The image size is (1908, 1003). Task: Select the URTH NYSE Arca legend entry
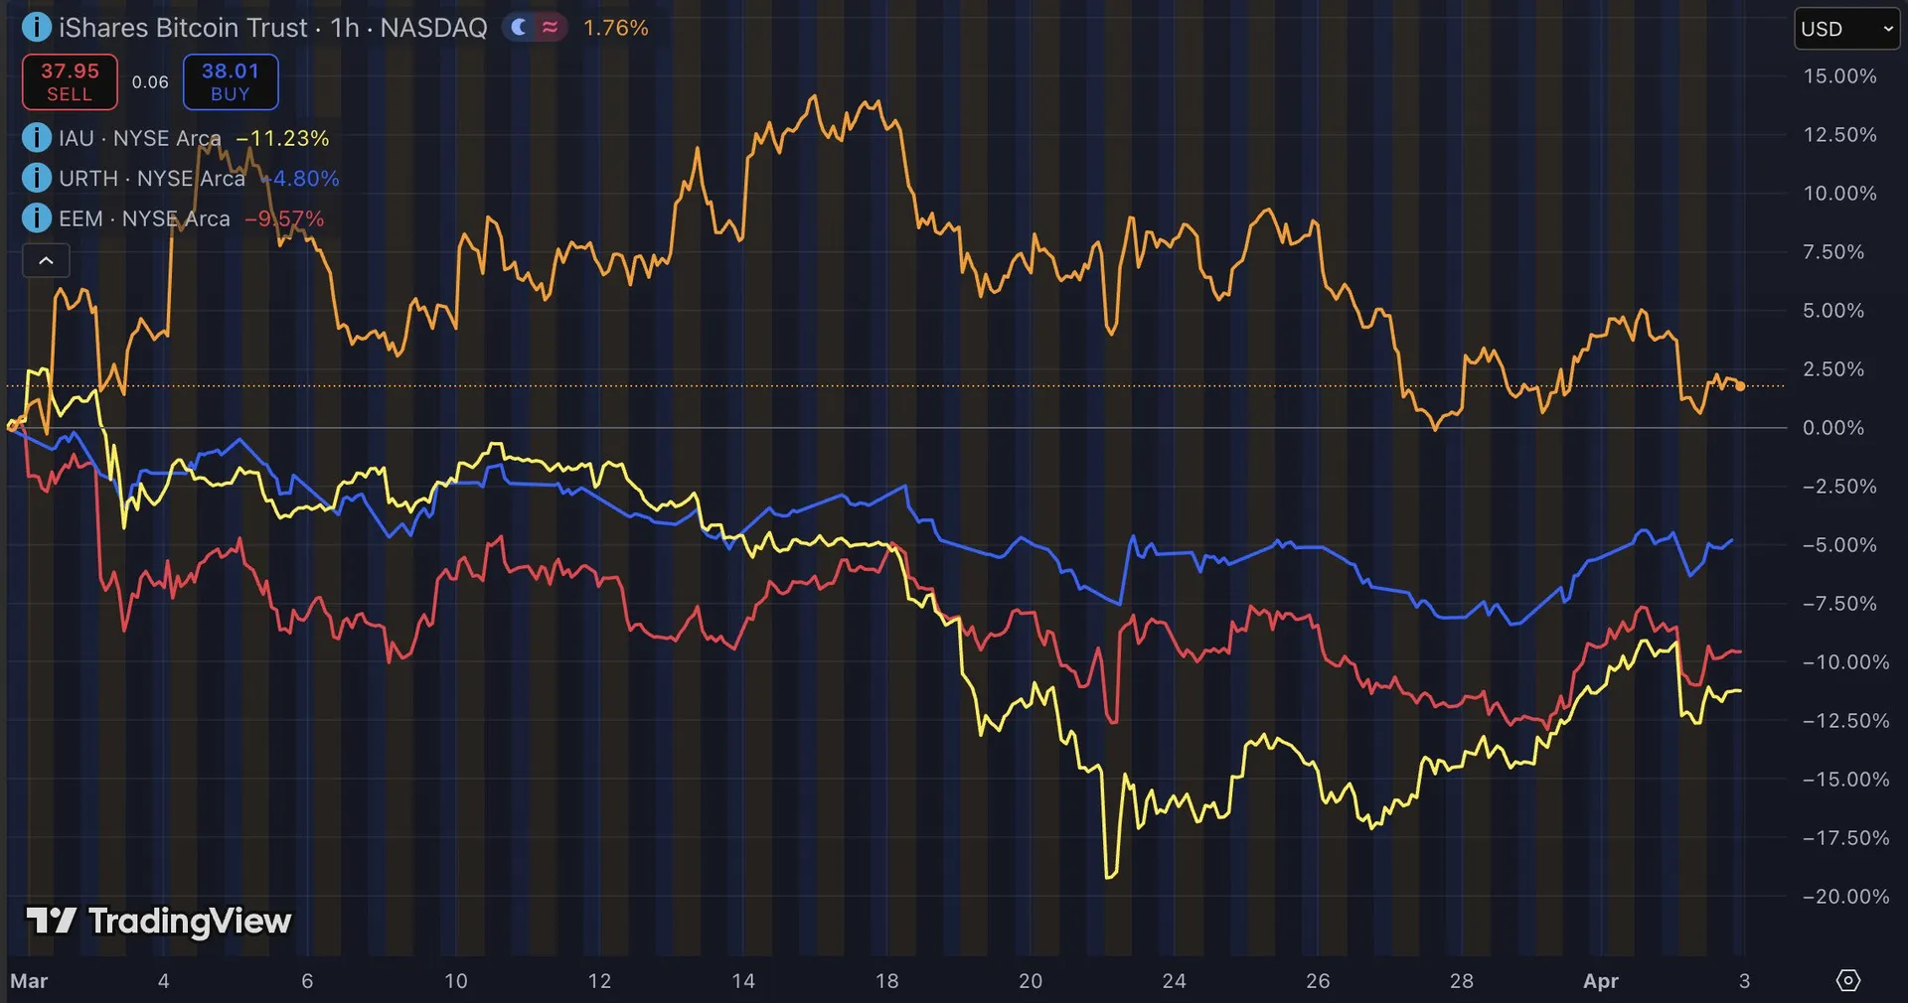[151, 179]
